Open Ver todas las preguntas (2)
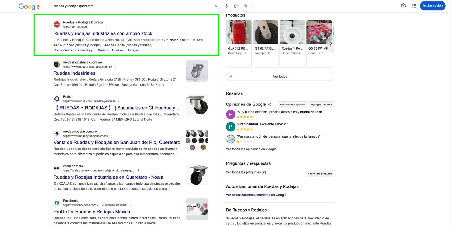 click(x=246, y=172)
